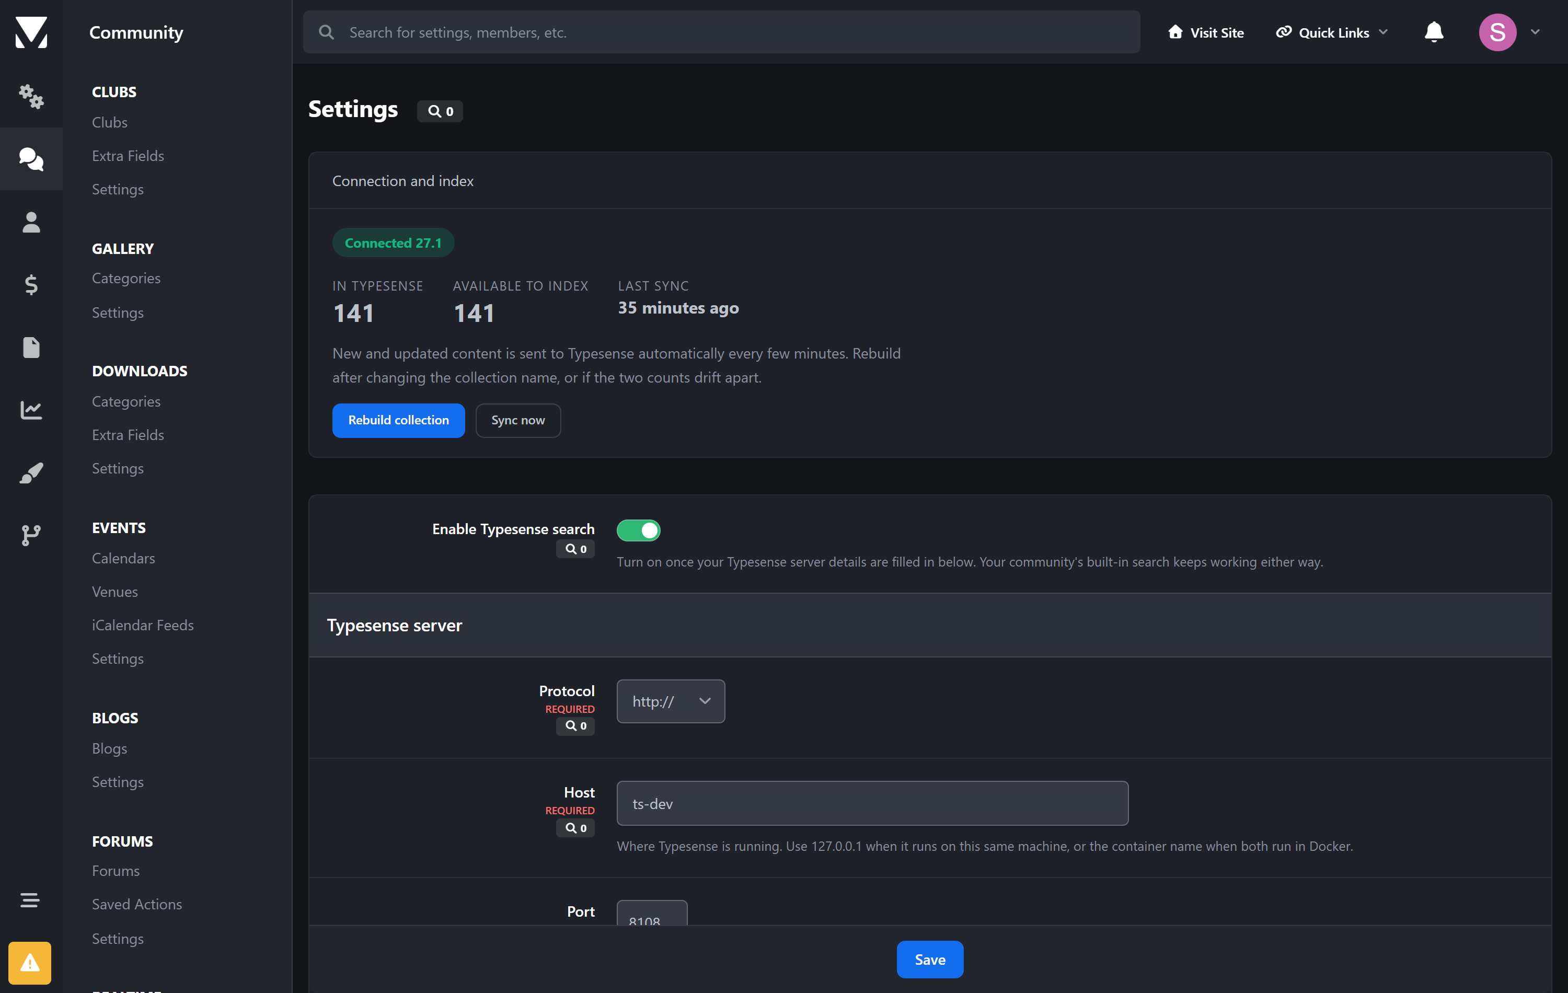Open Categories under DOWNLOADS section

click(x=126, y=401)
